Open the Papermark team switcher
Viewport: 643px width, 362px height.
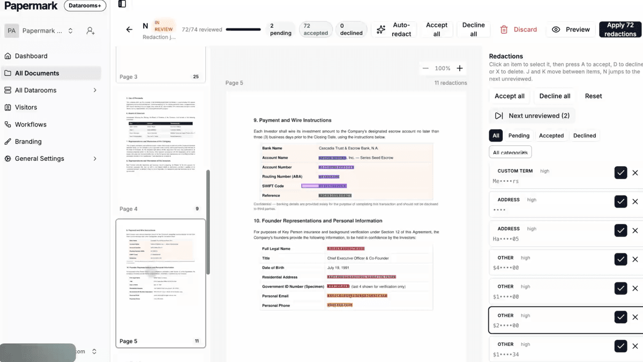pyautogui.click(x=40, y=31)
